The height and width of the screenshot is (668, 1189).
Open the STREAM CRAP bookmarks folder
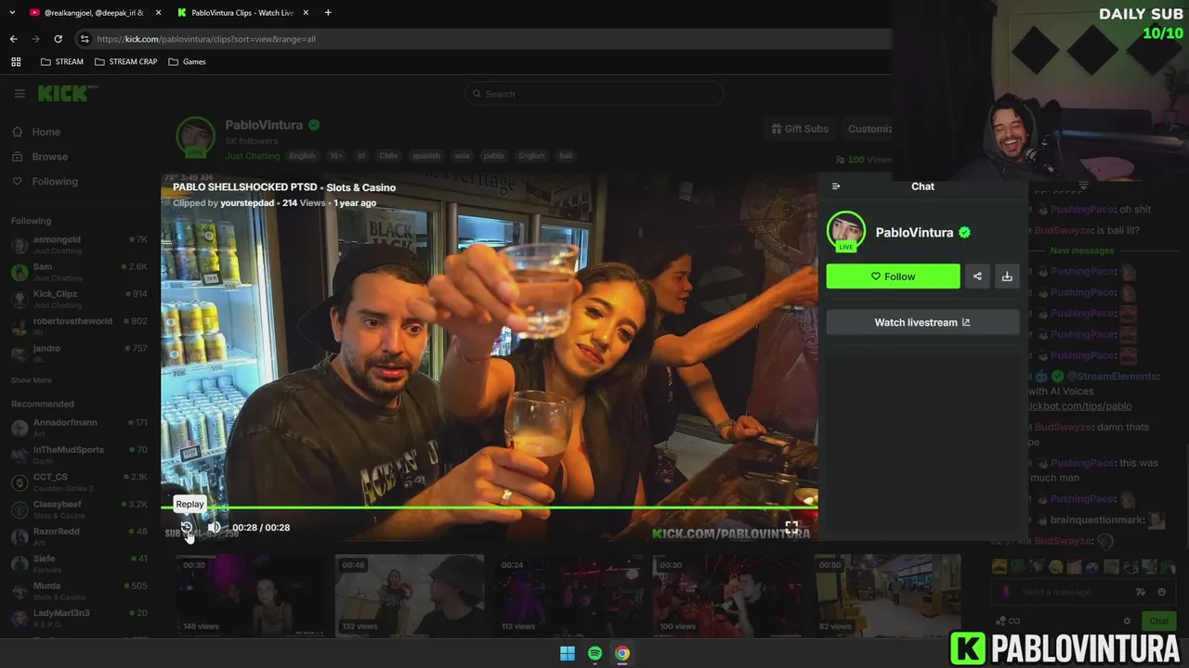(x=125, y=61)
